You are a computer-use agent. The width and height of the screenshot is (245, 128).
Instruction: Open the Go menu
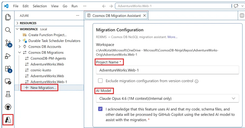65,6
